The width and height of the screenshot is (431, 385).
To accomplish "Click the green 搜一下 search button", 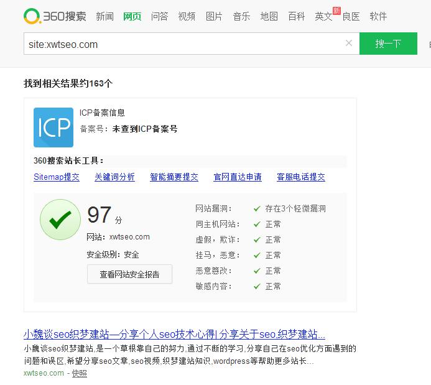I will 388,44.
